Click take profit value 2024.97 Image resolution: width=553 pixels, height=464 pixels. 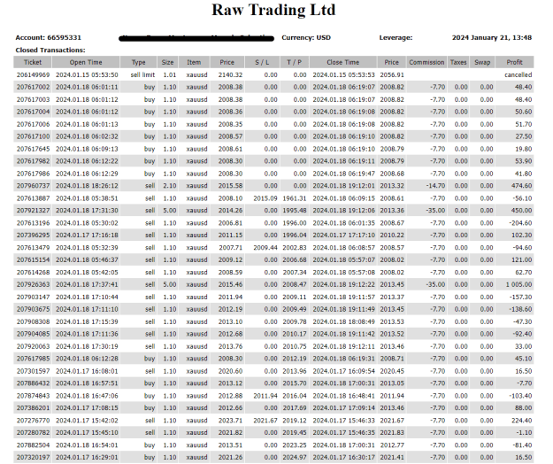pyautogui.click(x=295, y=458)
